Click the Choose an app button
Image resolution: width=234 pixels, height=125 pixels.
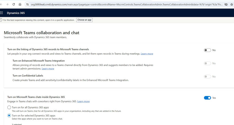coord(85,20)
